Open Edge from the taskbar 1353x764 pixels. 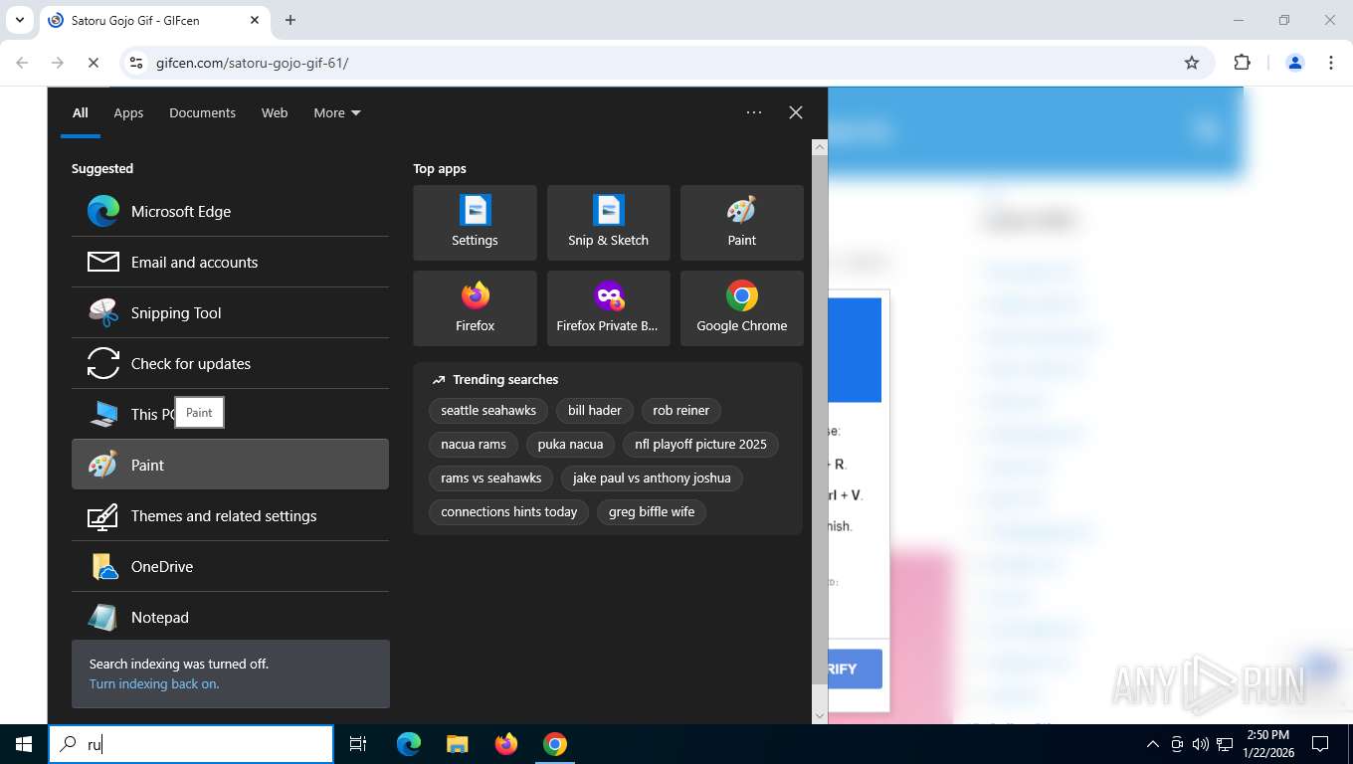[408, 744]
